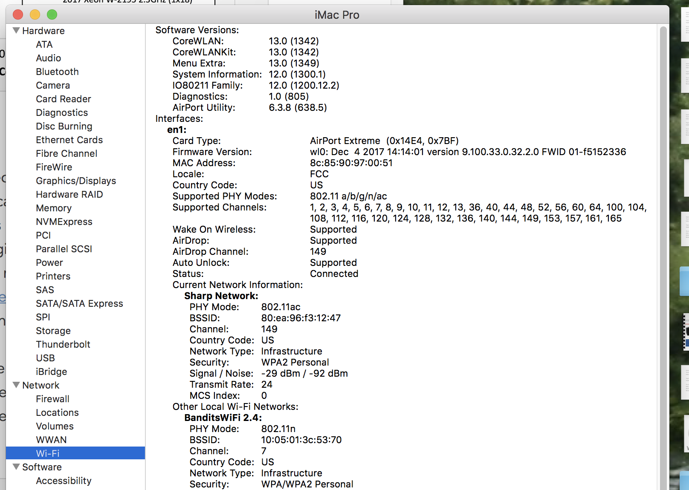Click the en1 interface heading

[x=177, y=130]
